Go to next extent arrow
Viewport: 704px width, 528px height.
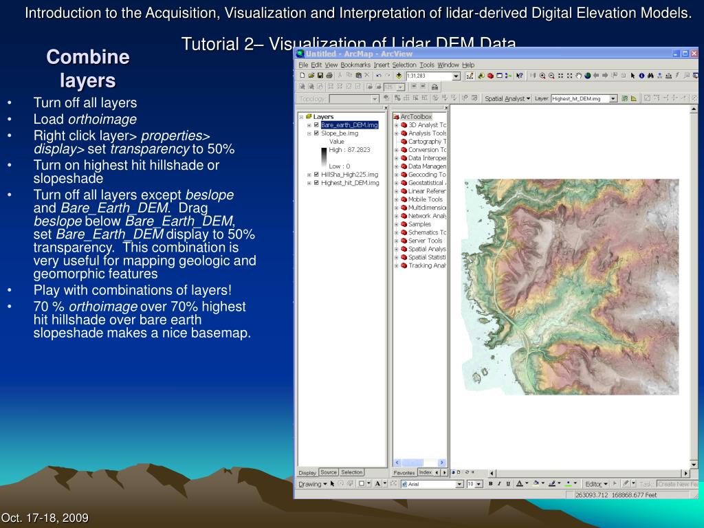605,76
